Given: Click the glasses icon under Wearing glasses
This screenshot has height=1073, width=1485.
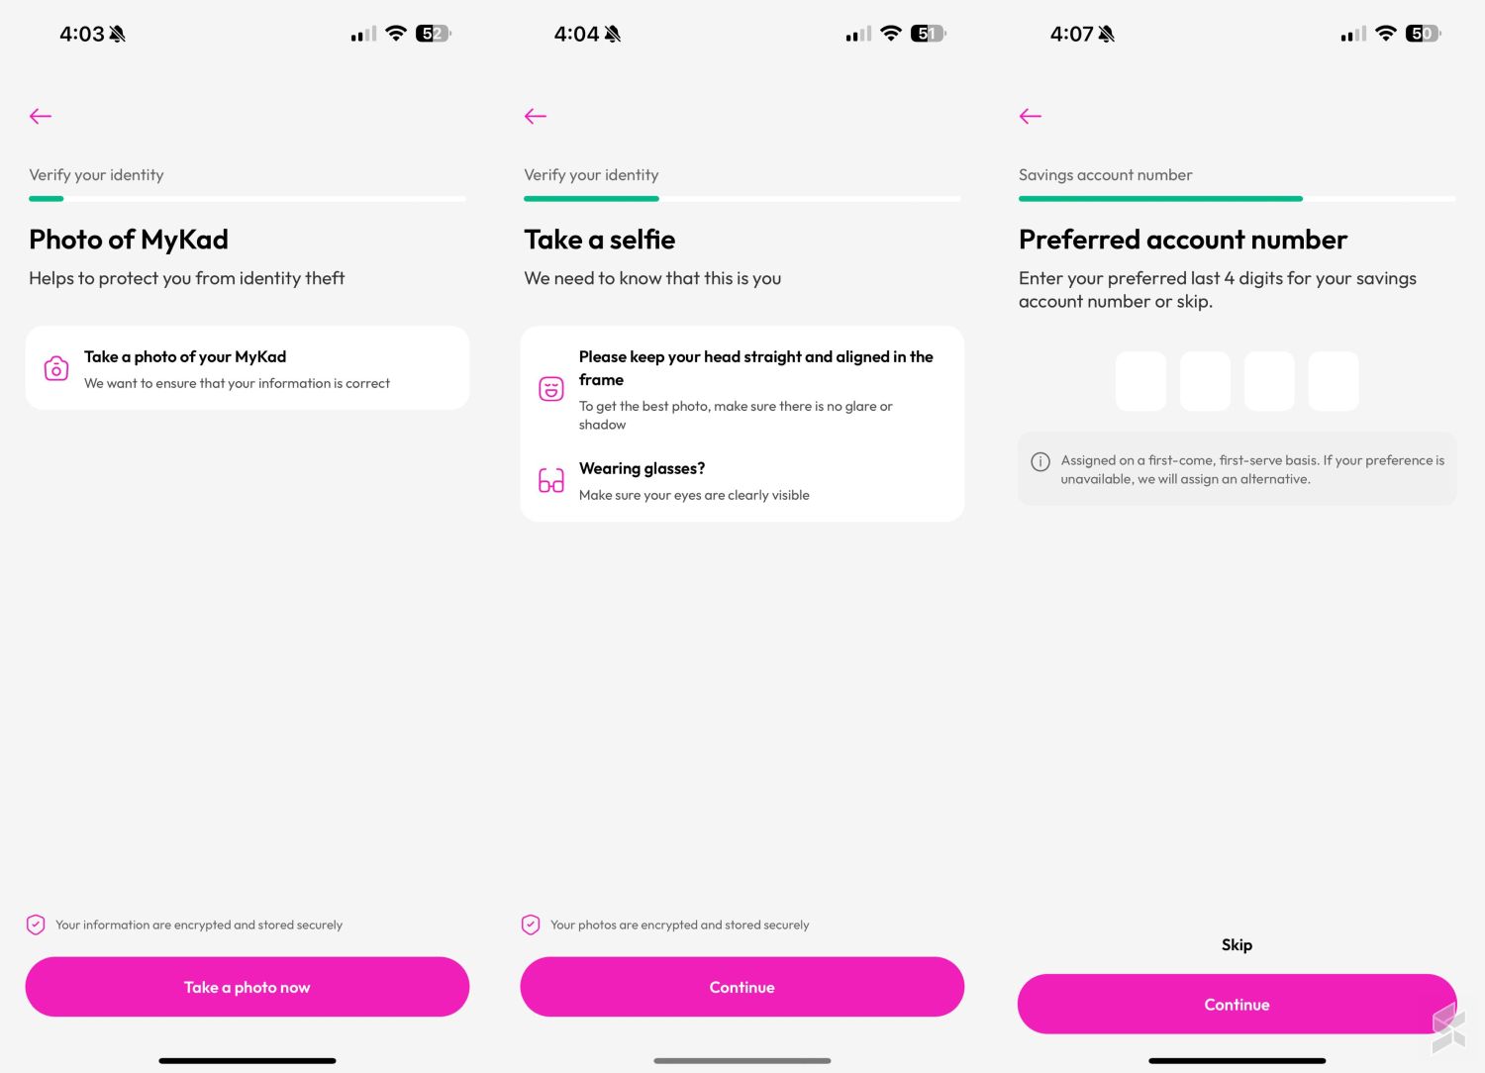Looking at the screenshot, I should tap(550, 481).
